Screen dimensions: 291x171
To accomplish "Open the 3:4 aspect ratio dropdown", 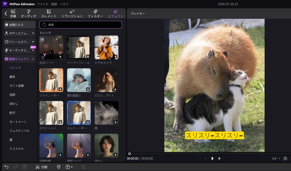I will point(276,159).
